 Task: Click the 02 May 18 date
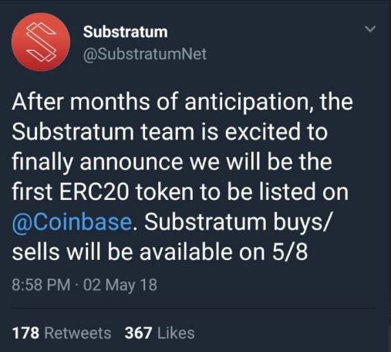tap(120, 285)
